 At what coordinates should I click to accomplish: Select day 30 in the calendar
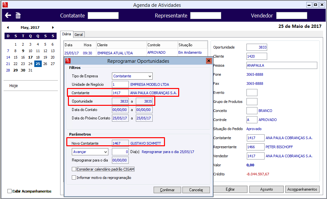[x=23, y=70]
